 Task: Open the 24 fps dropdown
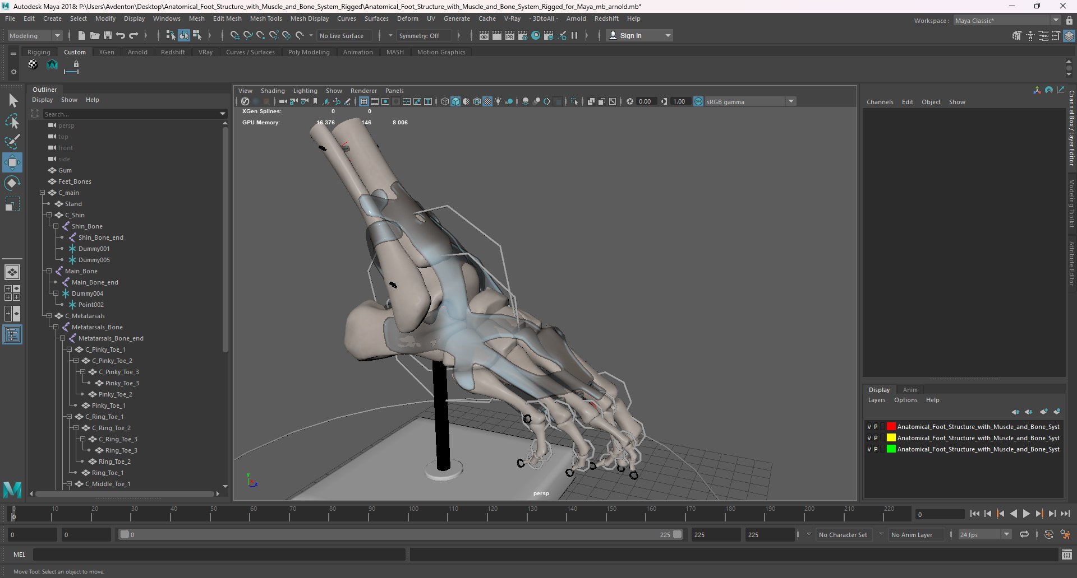pos(985,534)
